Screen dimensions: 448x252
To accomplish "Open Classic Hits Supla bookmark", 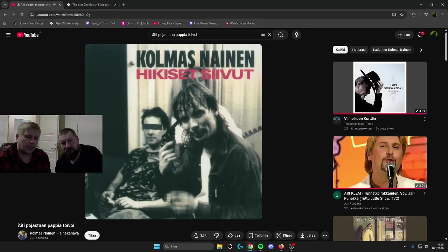I will pos(135,23).
